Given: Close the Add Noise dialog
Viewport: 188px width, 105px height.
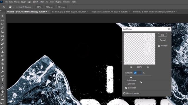Looking at the screenshot, I should 169,29.
